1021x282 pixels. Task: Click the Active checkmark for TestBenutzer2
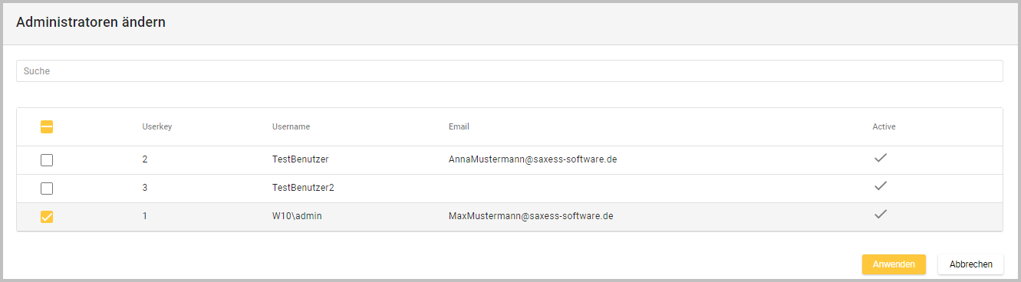881,186
